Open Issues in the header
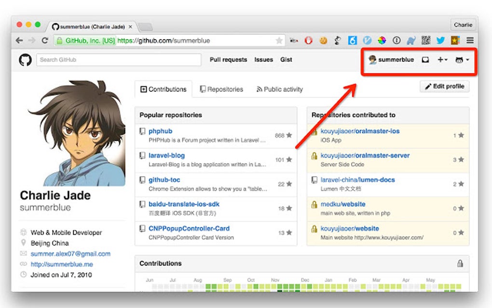The height and width of the screenshot is (308, 492). click(263, 60)
